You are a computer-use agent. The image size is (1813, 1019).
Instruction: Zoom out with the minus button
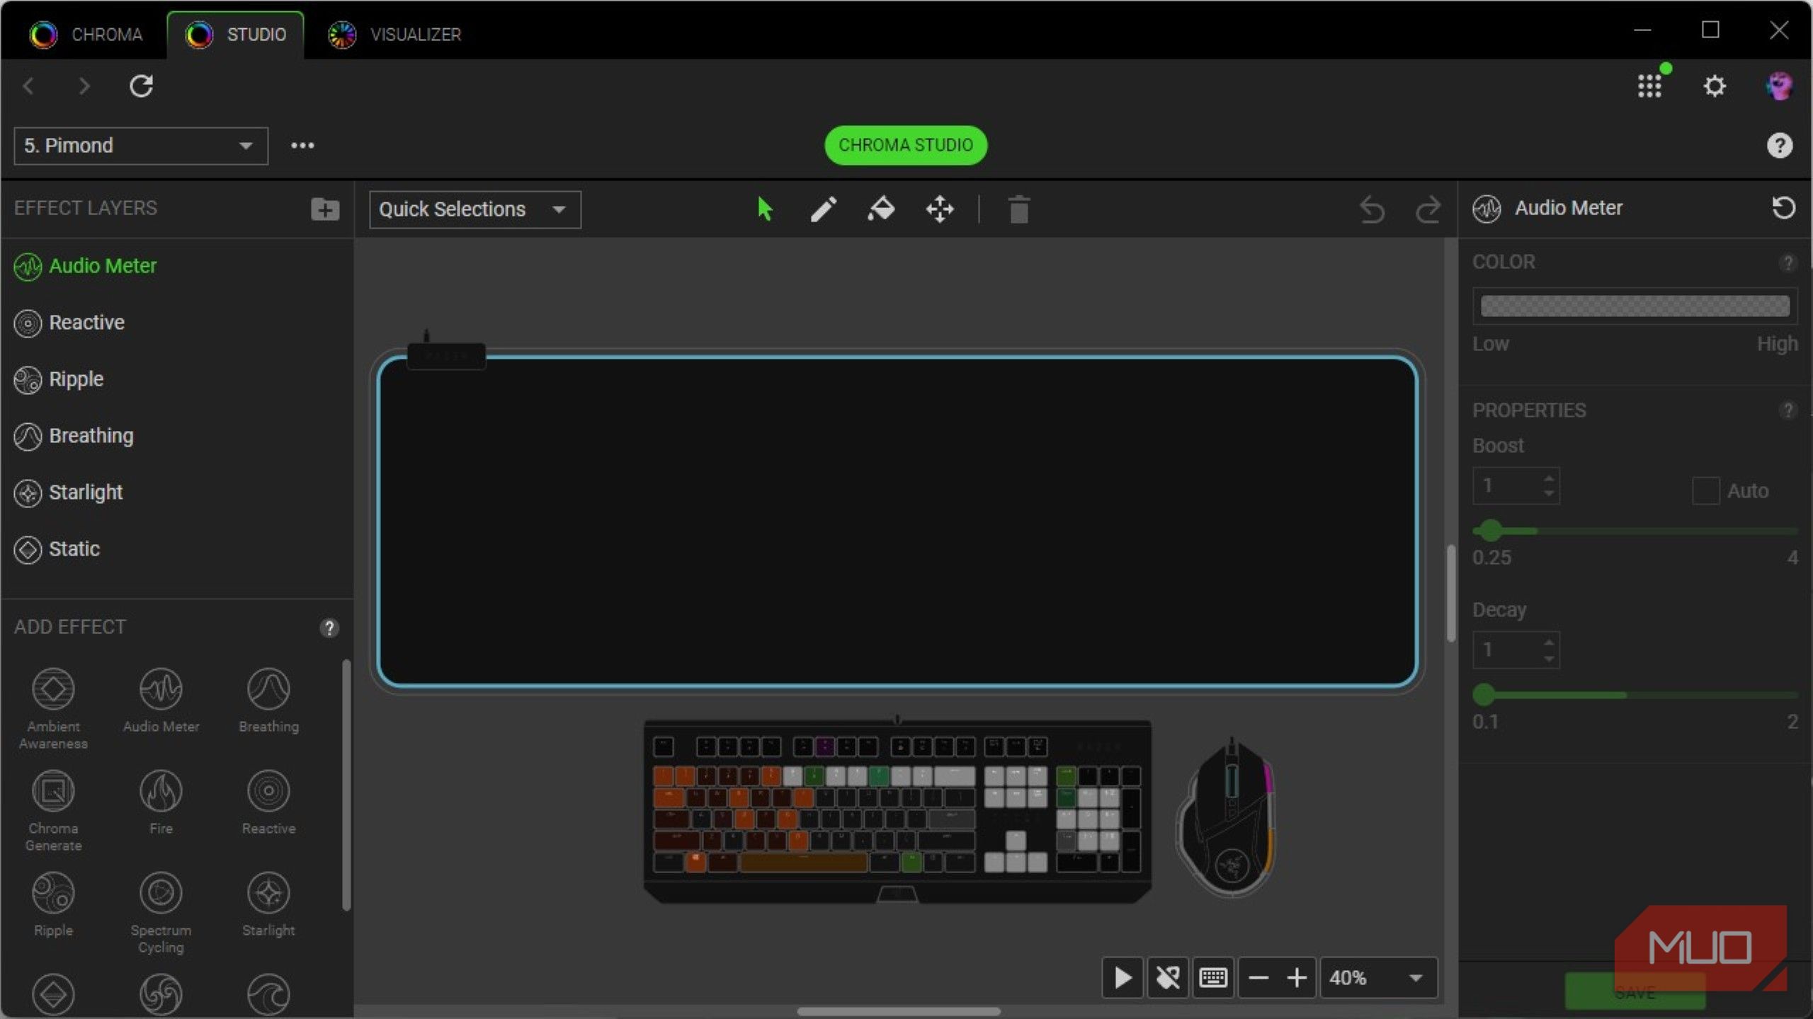tap(1258, 978)
